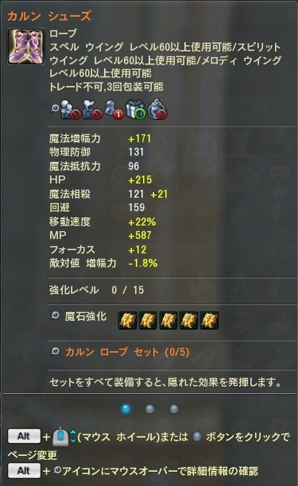Click the fourth golden manastone slot
The width and height of the screenshot is (298, 486).
[x=189, y=321]
